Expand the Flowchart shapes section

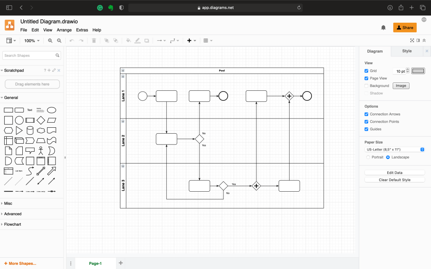click(13, 224)
